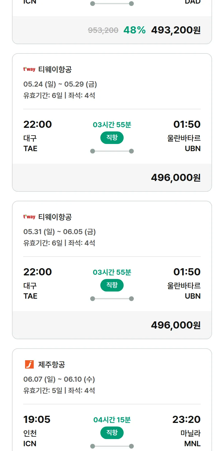
Task: Open the 06.07 (일) ~ 06.10 (수) date range
Action: 59,379
